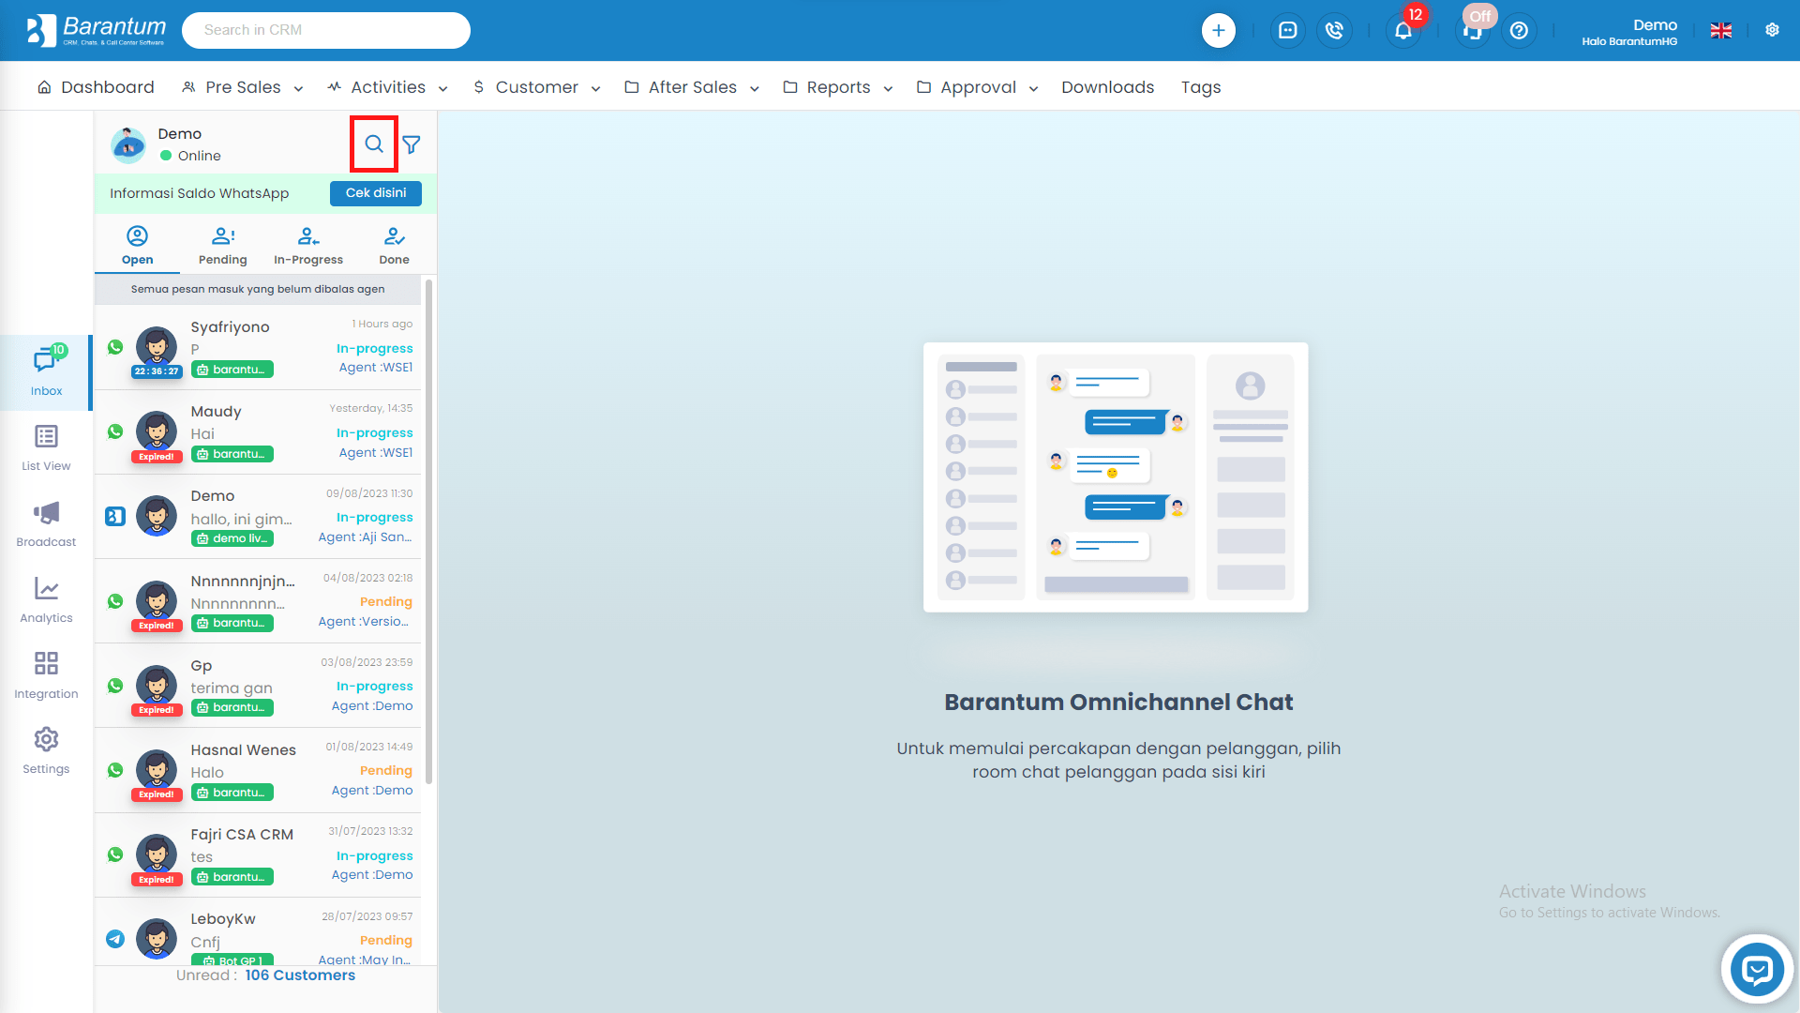Open LeboyKw chat conversation
Screen dimensions: 1800x1013
(x=258, y=932)
